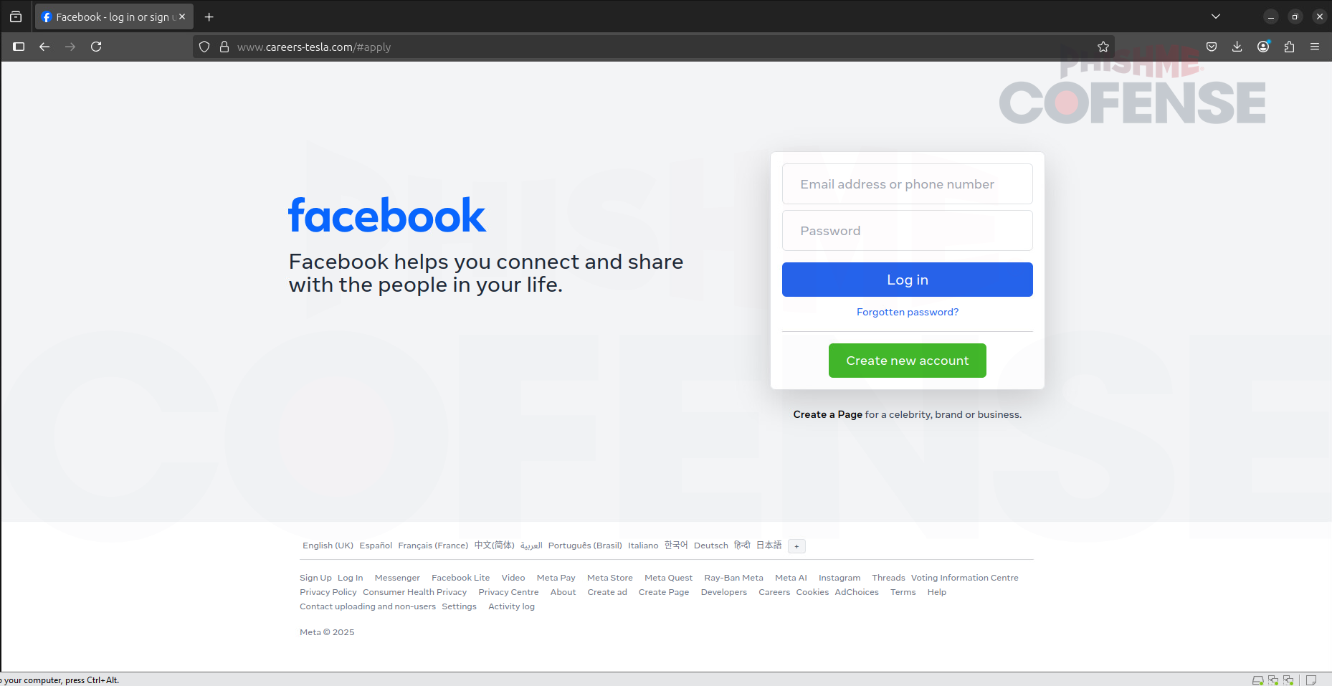Open a new browser tab
This screenshot has height=686, width=1332.
click(209, 16)
